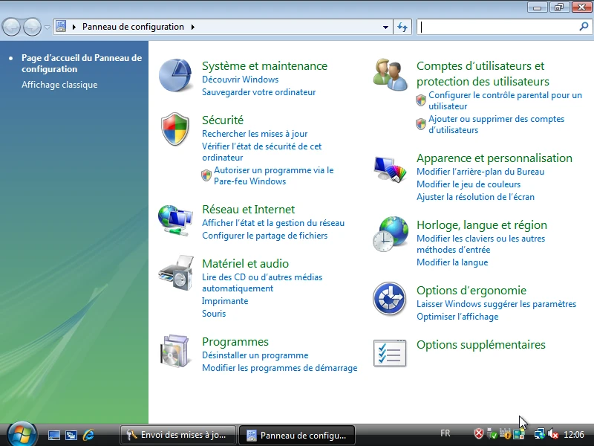Click Autoriser un programme via le Pare-feu Windows
This screenshot has height=446, width=594.
tap(273, 175)
